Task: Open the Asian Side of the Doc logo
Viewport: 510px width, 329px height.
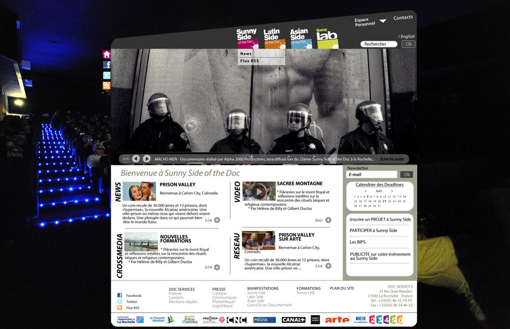Action: [x=300, y=39]
